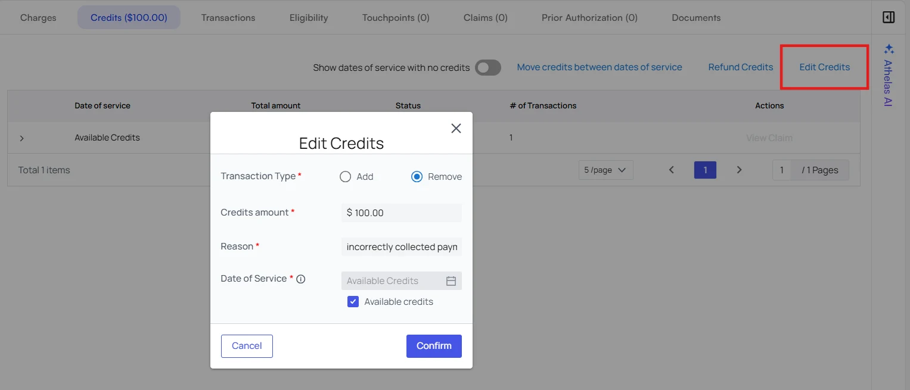Click the Confirm button
This screenshot has width=910, height=390.
tap(434, 346)
